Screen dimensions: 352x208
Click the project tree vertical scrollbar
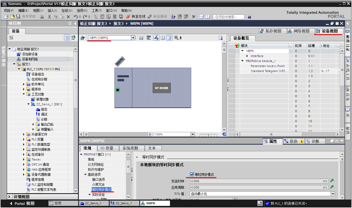76,80
